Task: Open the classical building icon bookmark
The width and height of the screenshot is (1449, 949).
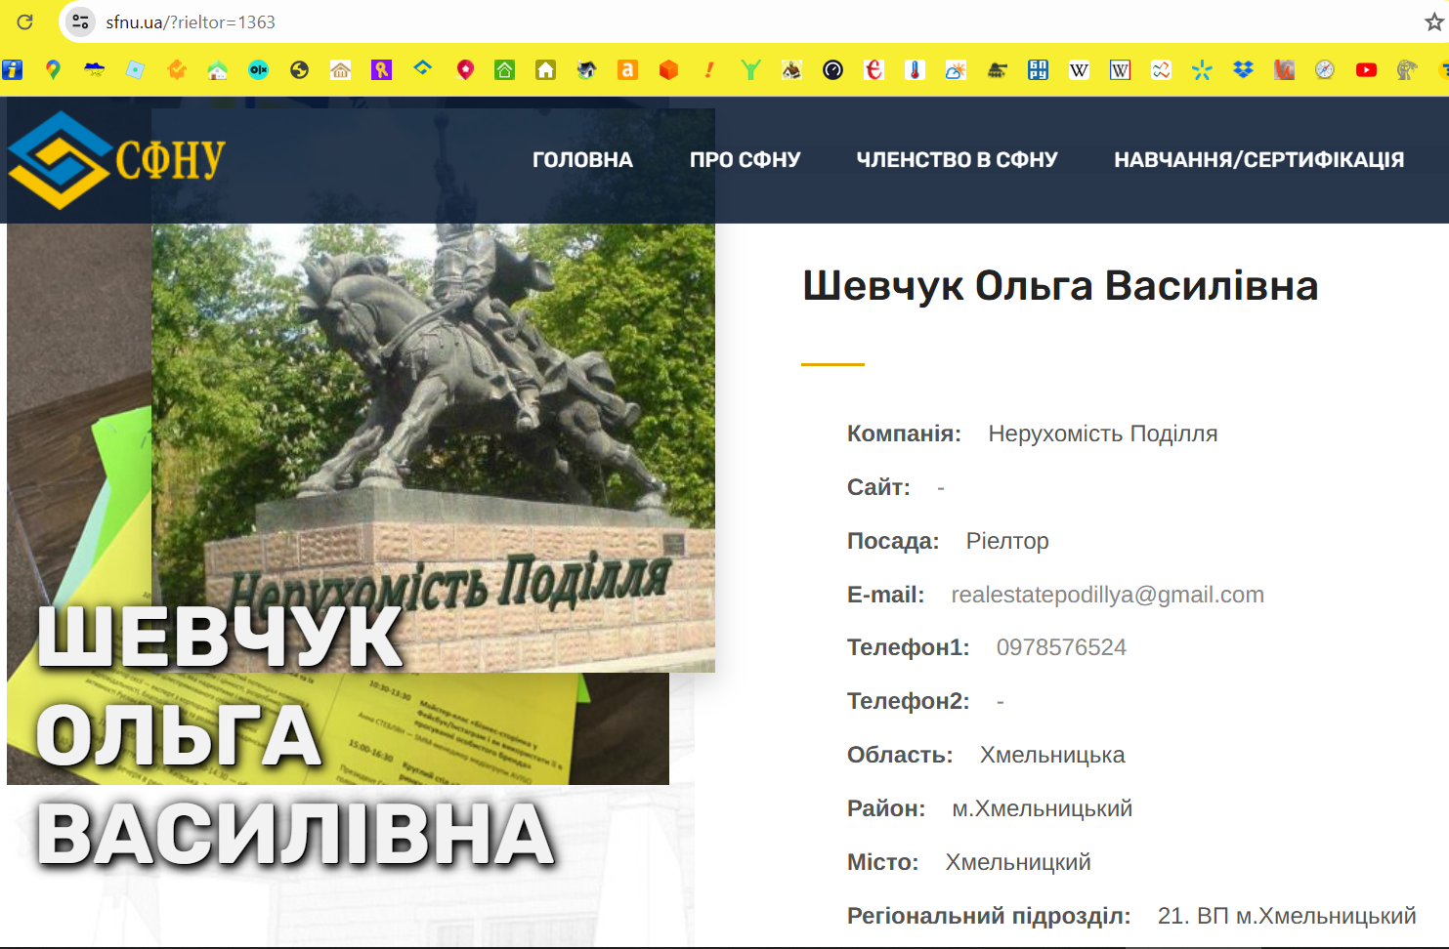Action: click(x=341, y=69)
